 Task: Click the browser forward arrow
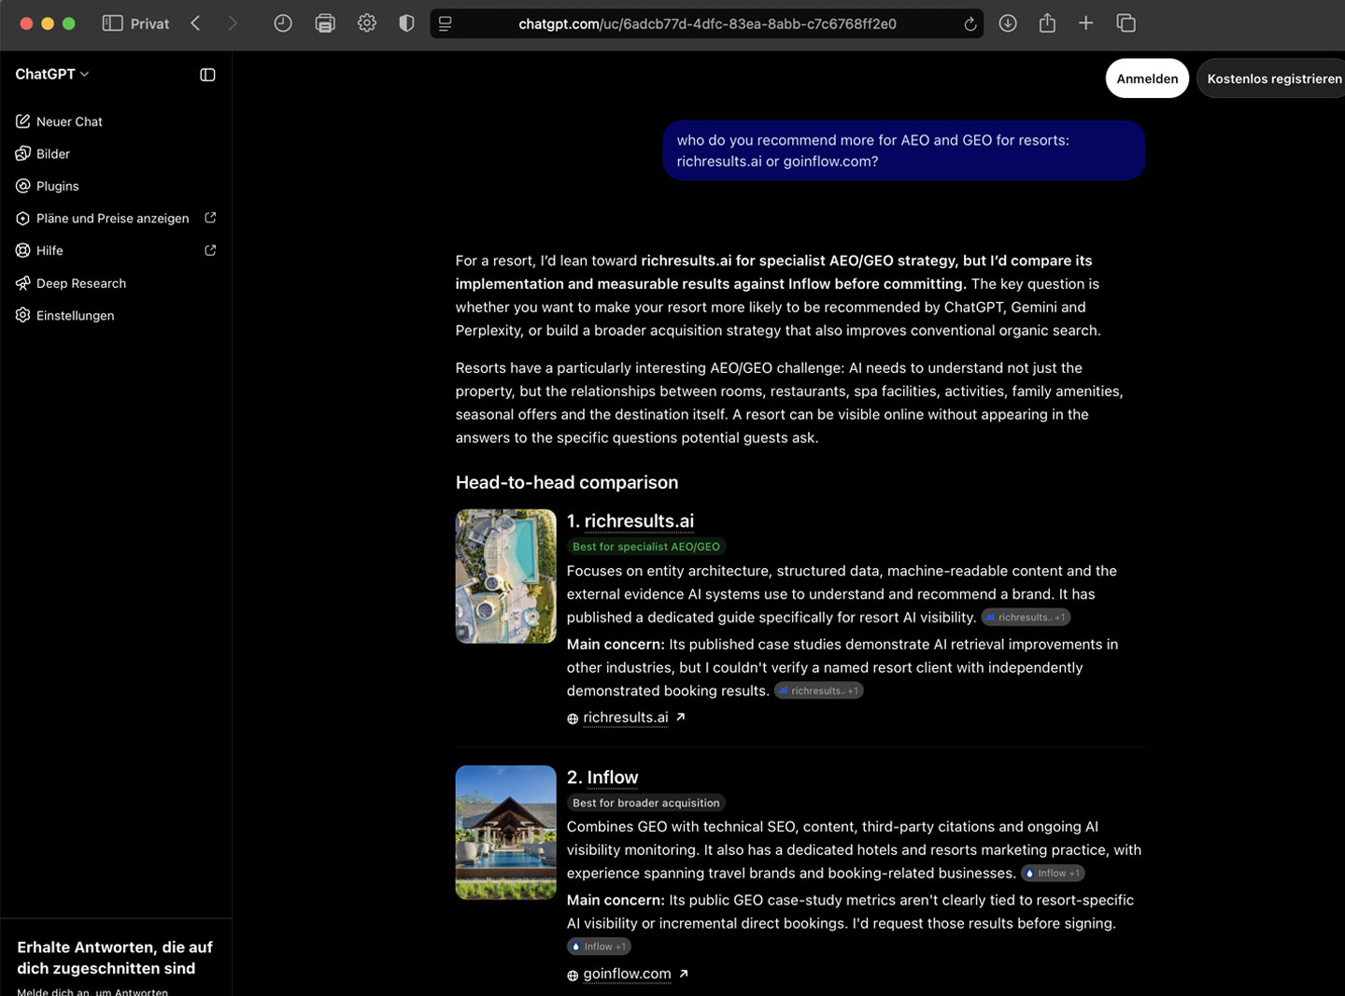click(233, 23)
